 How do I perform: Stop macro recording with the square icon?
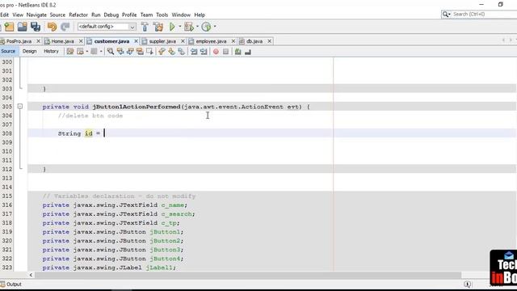[x=226, y=52]
